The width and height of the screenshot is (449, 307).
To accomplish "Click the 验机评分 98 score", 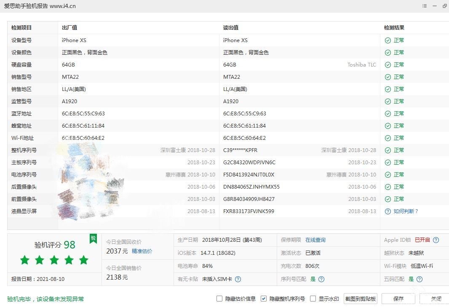I will point(55,245).
